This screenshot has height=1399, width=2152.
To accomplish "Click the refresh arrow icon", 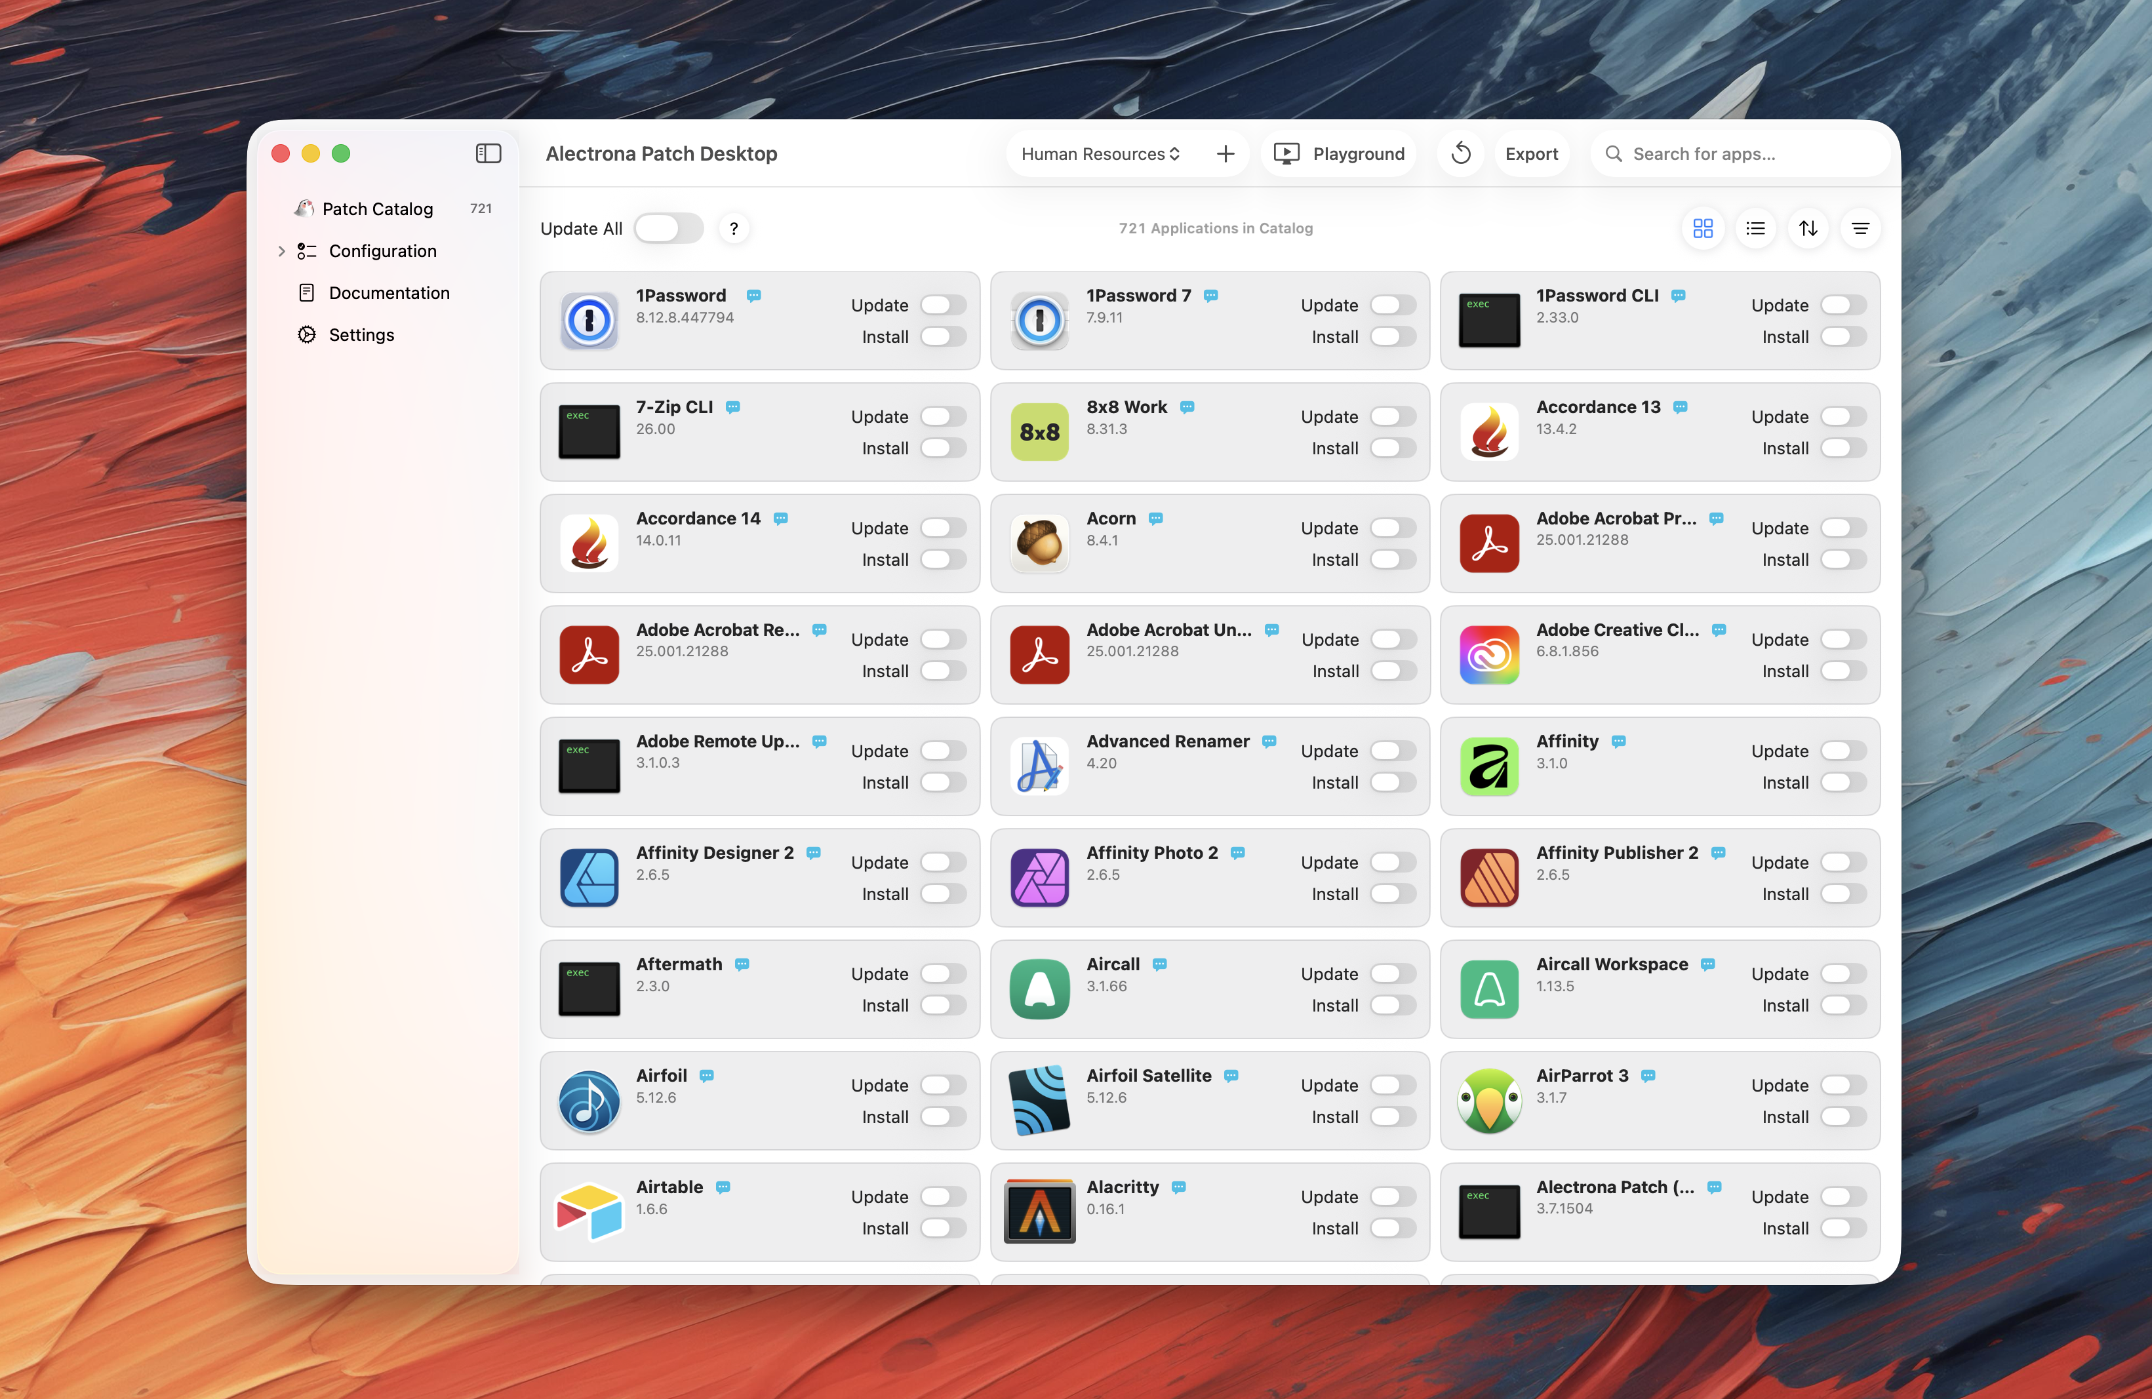I will (x=1461, y=153).
